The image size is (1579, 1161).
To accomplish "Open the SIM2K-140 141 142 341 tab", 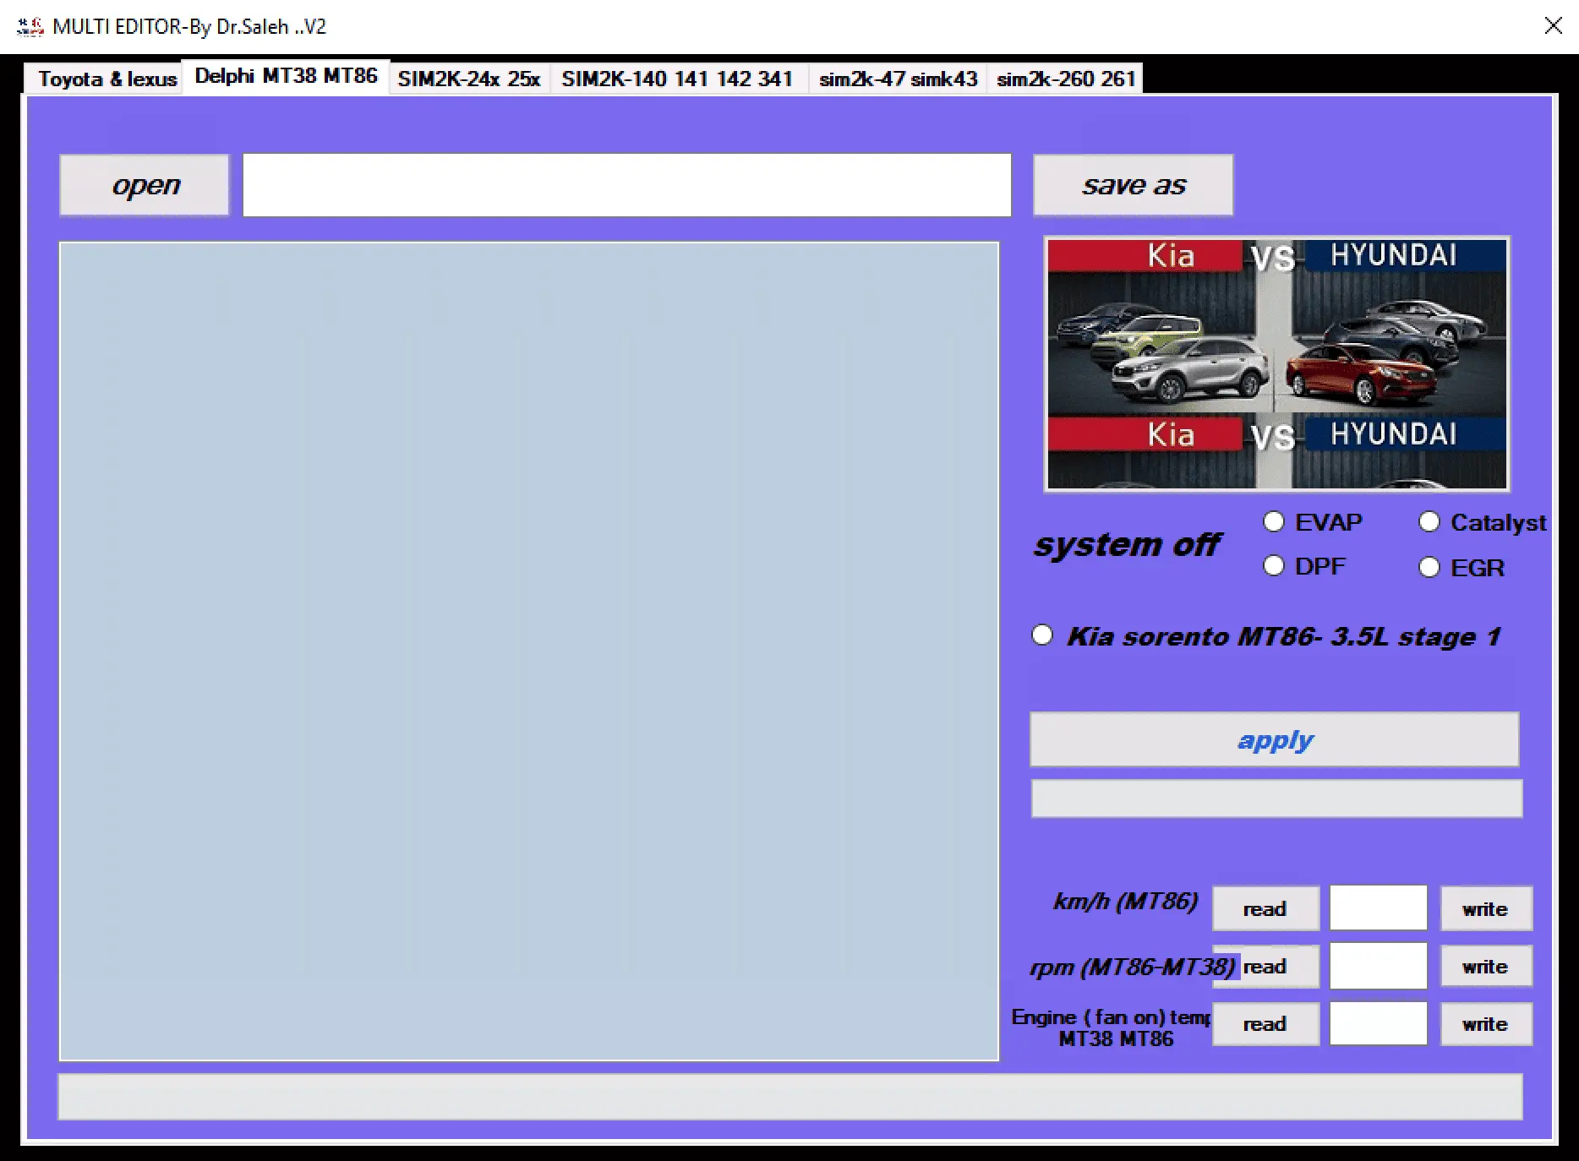I will click(x=677, y=79).
